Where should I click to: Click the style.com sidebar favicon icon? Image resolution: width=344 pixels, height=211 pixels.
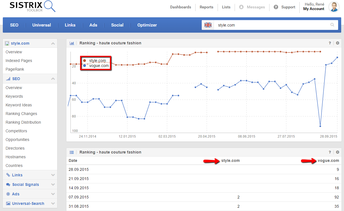pos(7,43)
